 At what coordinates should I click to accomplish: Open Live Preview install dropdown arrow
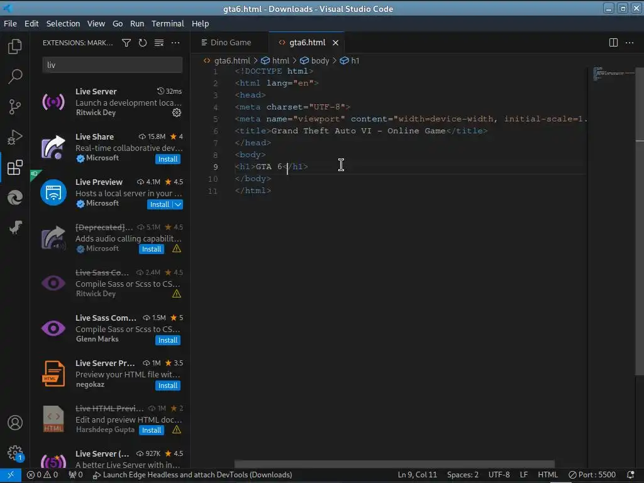[178, 204]
